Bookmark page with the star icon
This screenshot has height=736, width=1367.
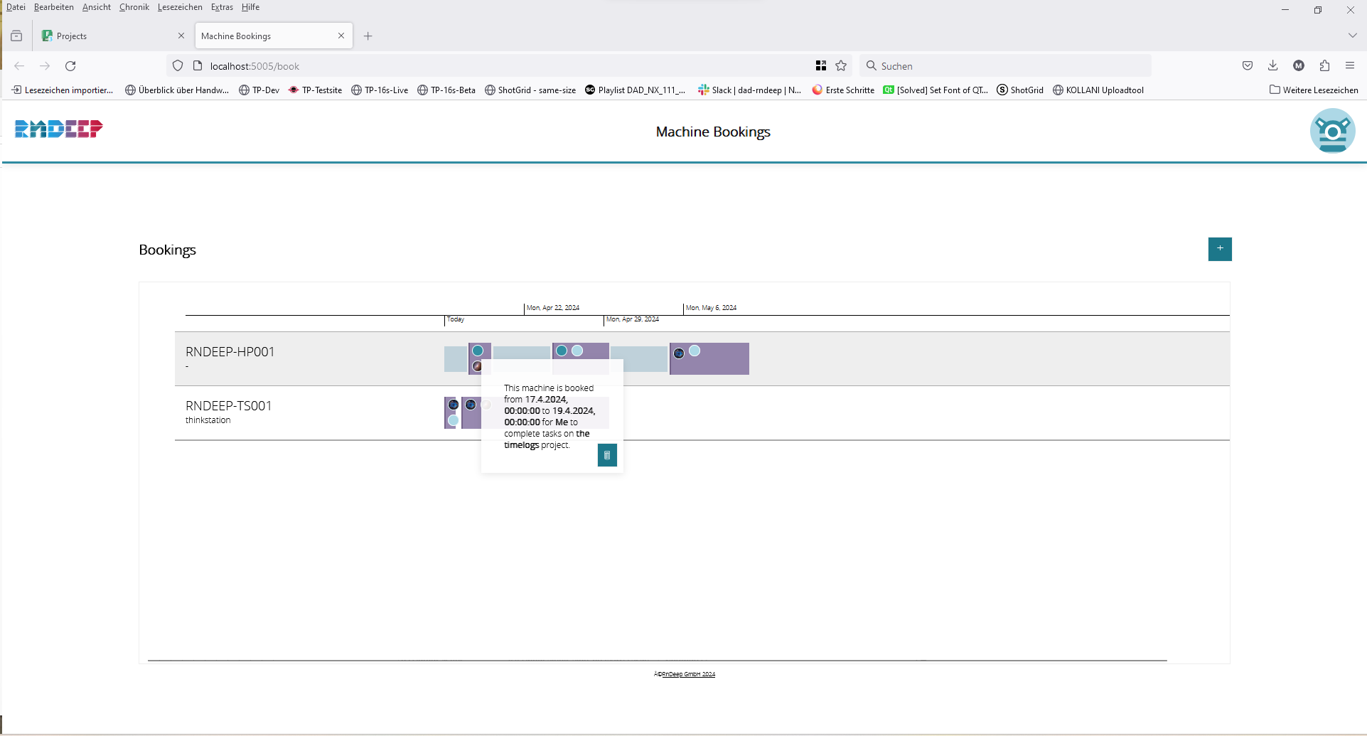click(x=841, y=66)
